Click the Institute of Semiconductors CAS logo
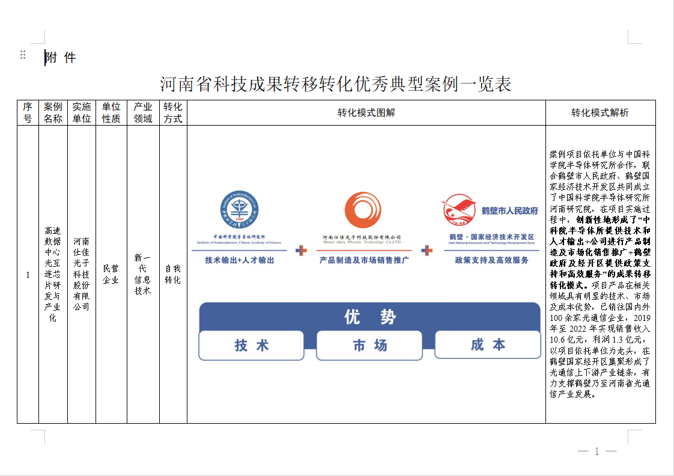The image size is (674, 476). pyautogui.click(x=239, y=209)
